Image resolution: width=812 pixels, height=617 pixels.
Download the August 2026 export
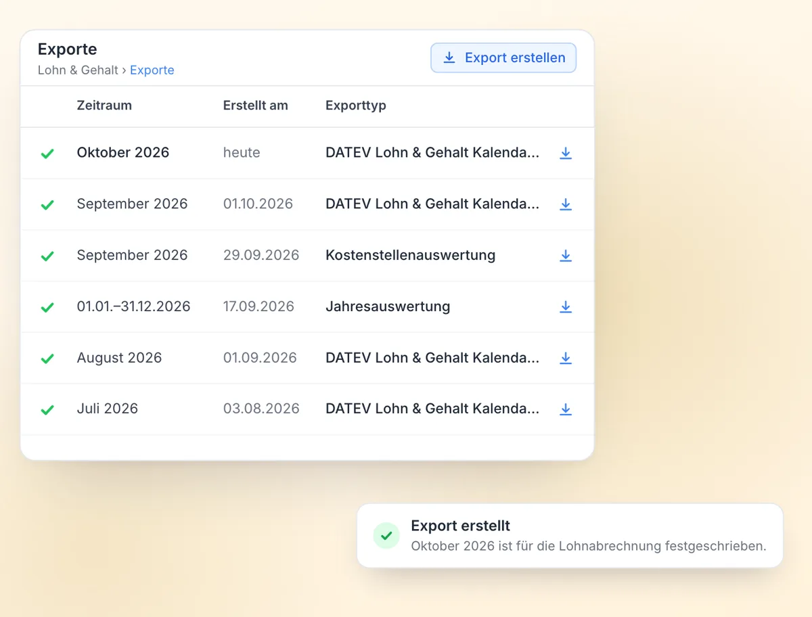566,359
